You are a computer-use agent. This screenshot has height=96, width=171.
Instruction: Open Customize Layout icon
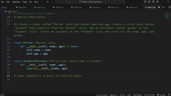[x=157, y=2]
